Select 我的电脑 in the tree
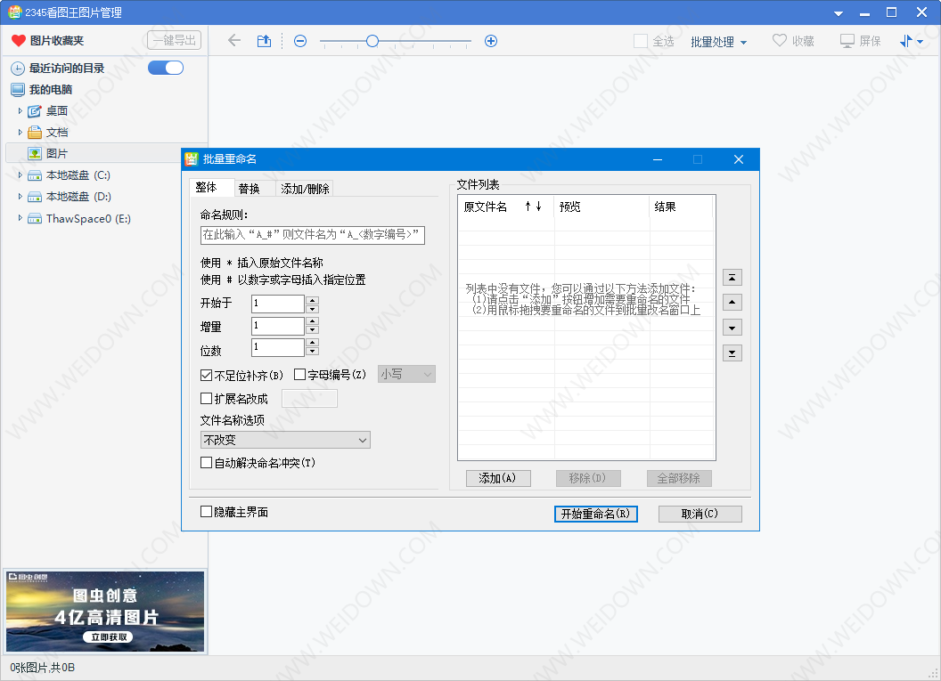 [x=51, y=89]
